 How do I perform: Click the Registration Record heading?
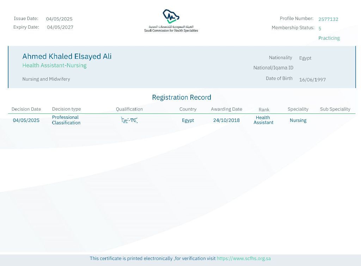coord(182,97)
